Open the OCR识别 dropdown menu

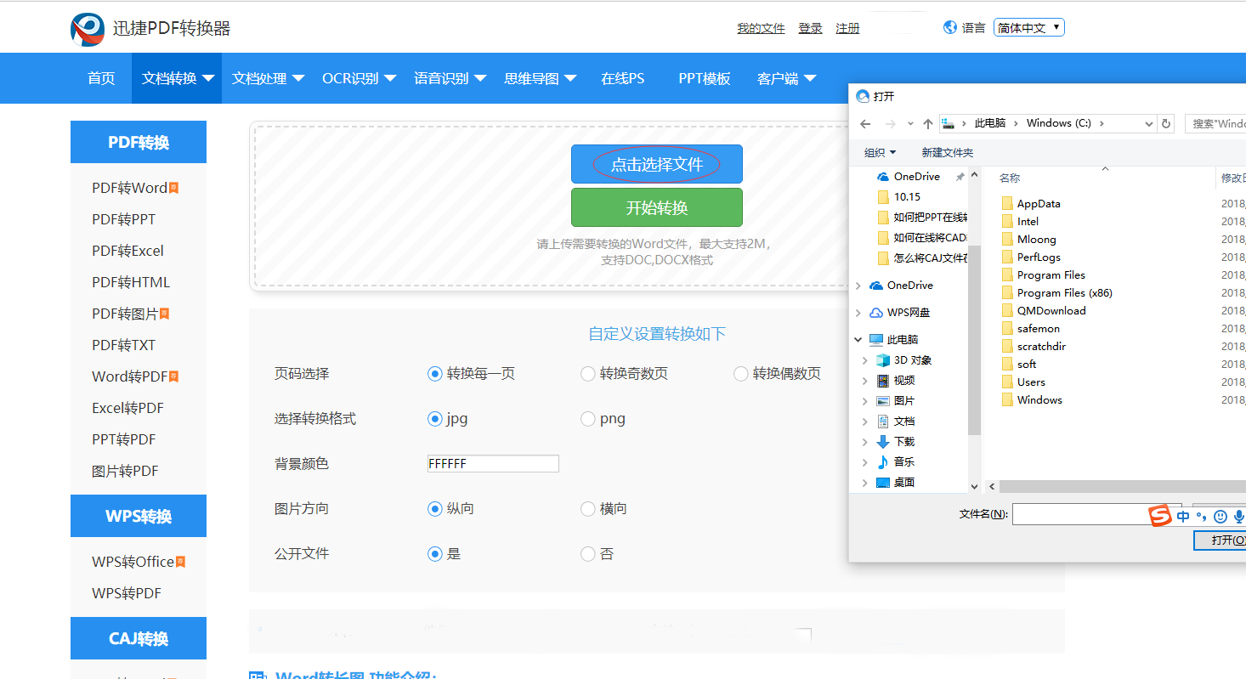click(x=360, y=78)
